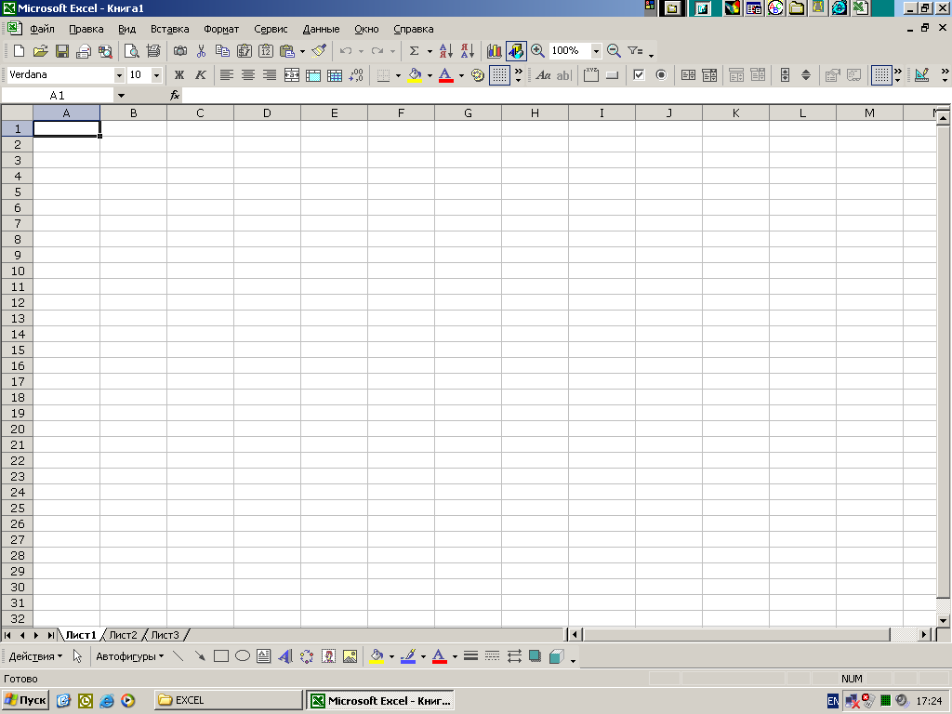Click the column D header

tap(267, 112)
